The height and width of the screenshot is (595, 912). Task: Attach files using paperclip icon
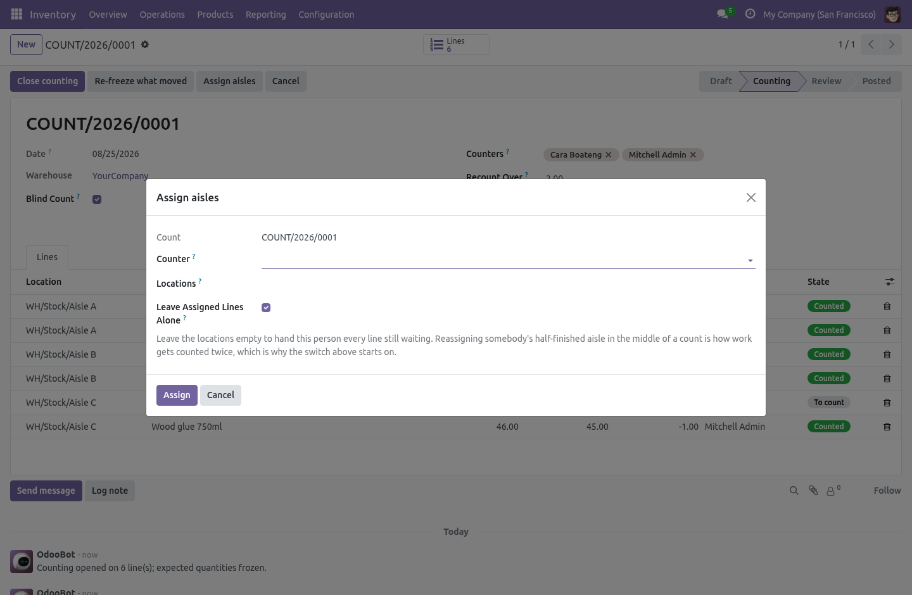click(x=813, y=491)
